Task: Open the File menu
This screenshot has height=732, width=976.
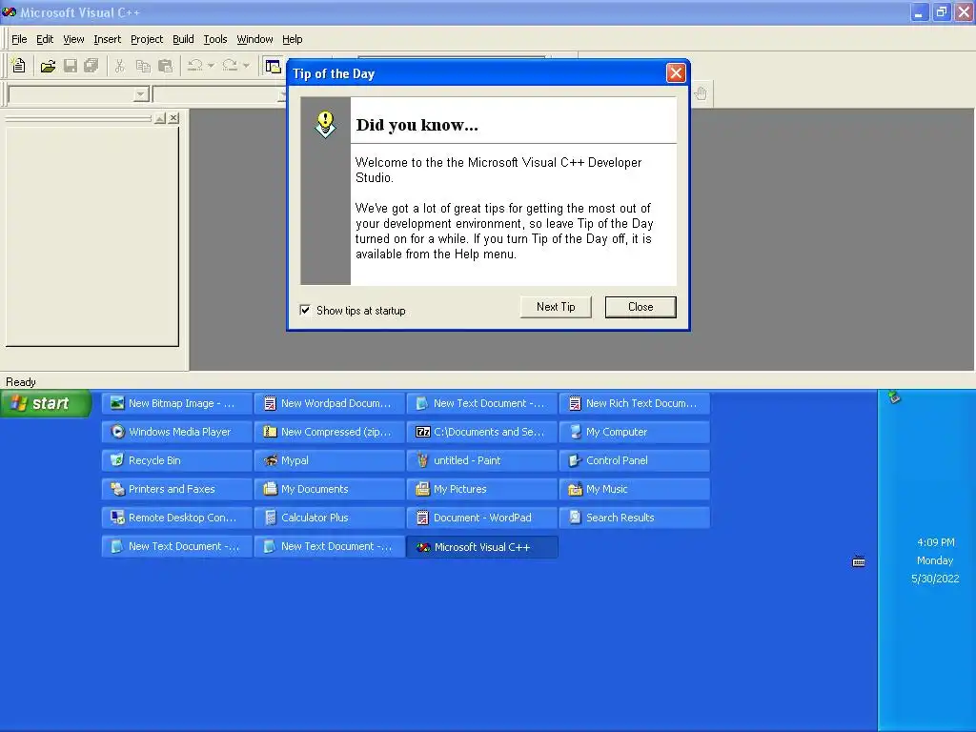Action: point(19,39)
